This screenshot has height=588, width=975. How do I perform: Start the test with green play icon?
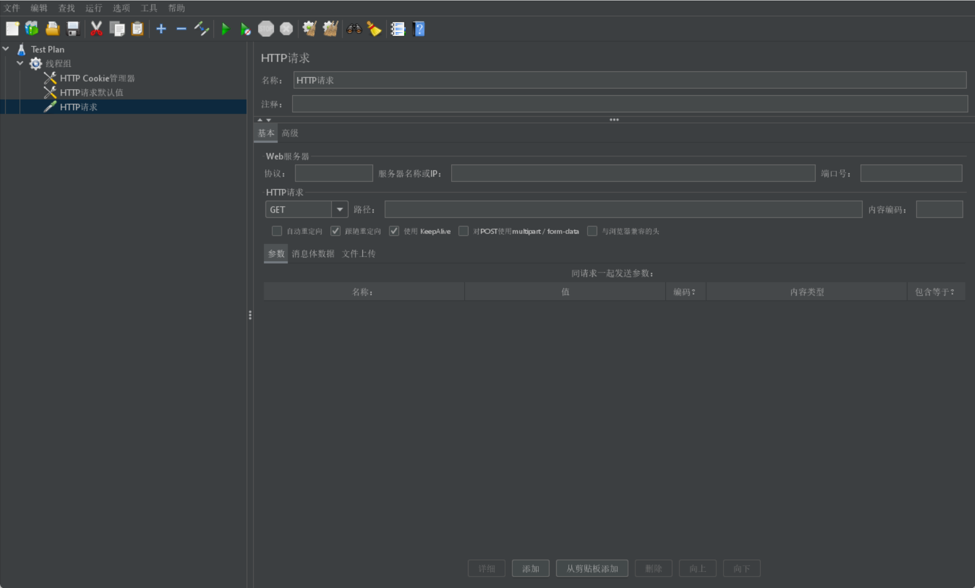[x=225, y=29]
